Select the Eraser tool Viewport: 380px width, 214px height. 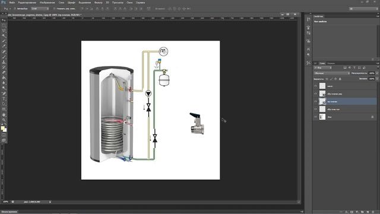4,73
